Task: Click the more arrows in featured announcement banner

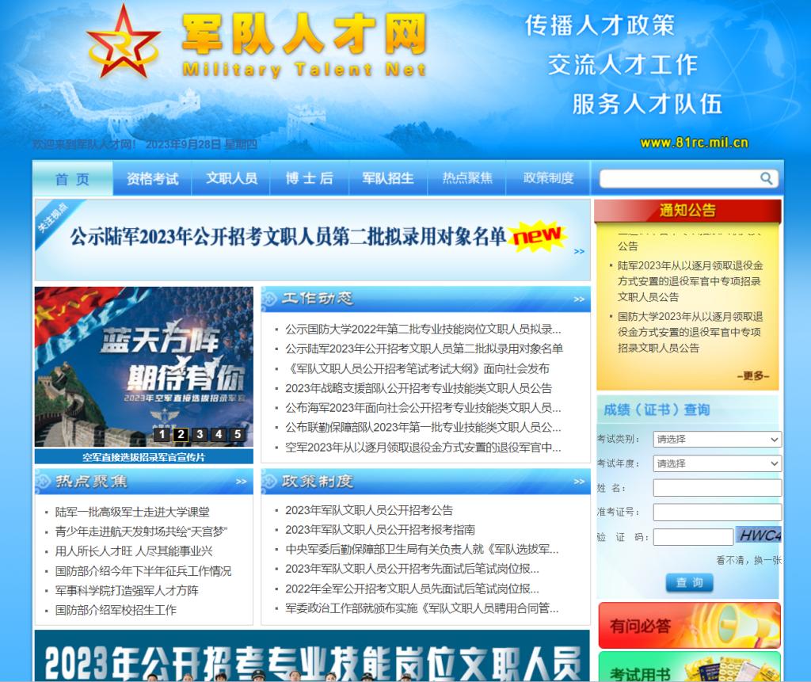Action: 579,251
